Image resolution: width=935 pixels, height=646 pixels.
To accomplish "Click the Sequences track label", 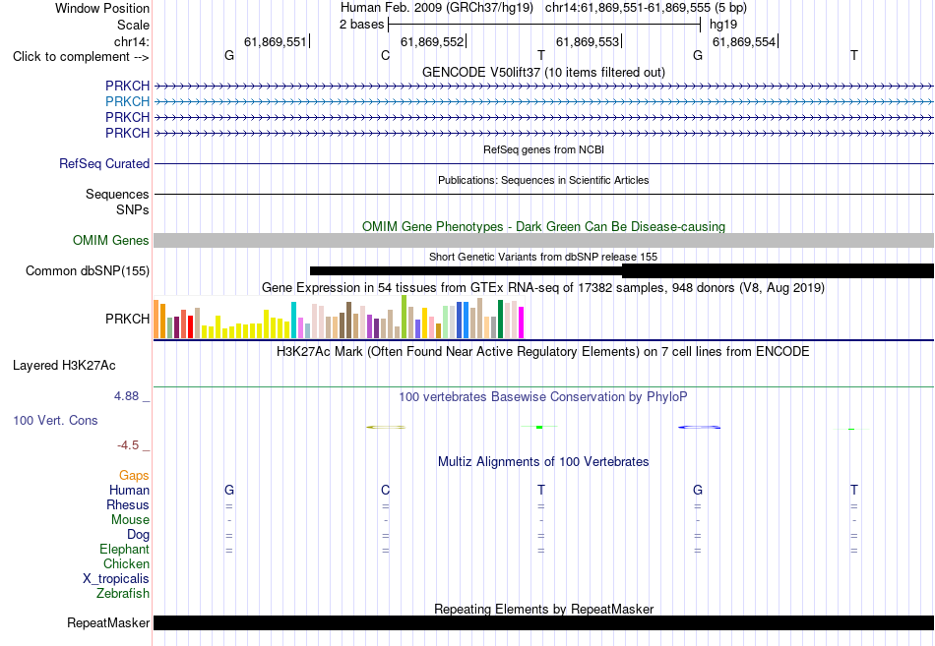I will coord(117,195).
